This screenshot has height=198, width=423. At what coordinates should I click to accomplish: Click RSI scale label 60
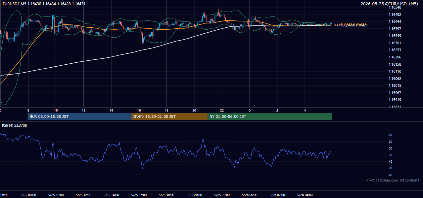(x=390, y=148)
